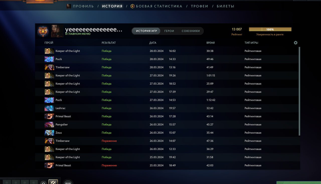The height and width of the screenshot is (184, 321).
Task: Click the player avatar picture
Action: [x=57, y=31]
